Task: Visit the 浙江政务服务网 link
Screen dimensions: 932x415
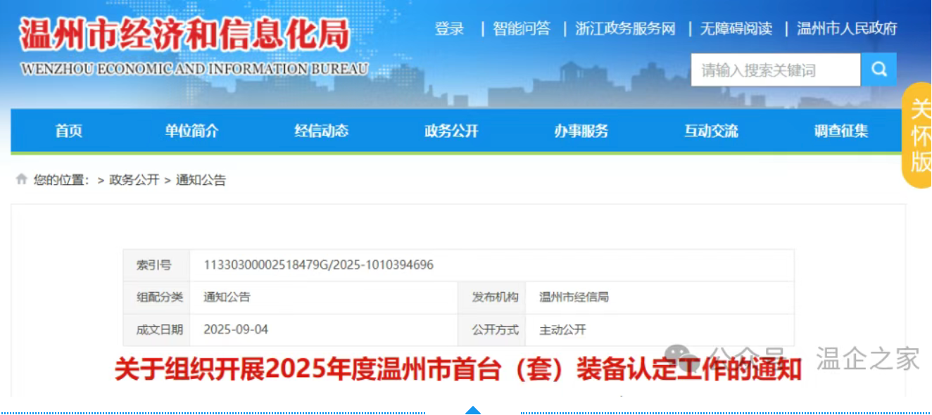Action: tap(625, 29)
